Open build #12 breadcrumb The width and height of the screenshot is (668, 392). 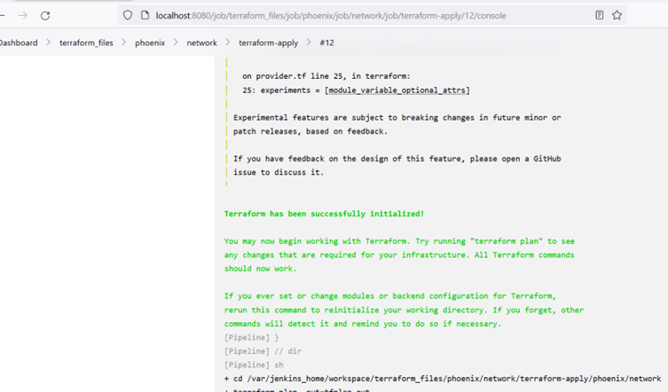pyautogui.click(x=326, y=43)
